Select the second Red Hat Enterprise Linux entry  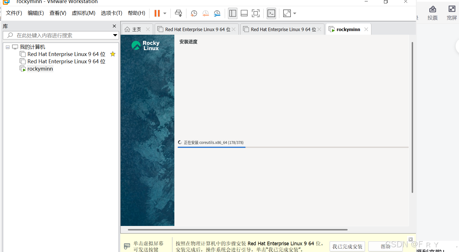(x=66, y=61)
